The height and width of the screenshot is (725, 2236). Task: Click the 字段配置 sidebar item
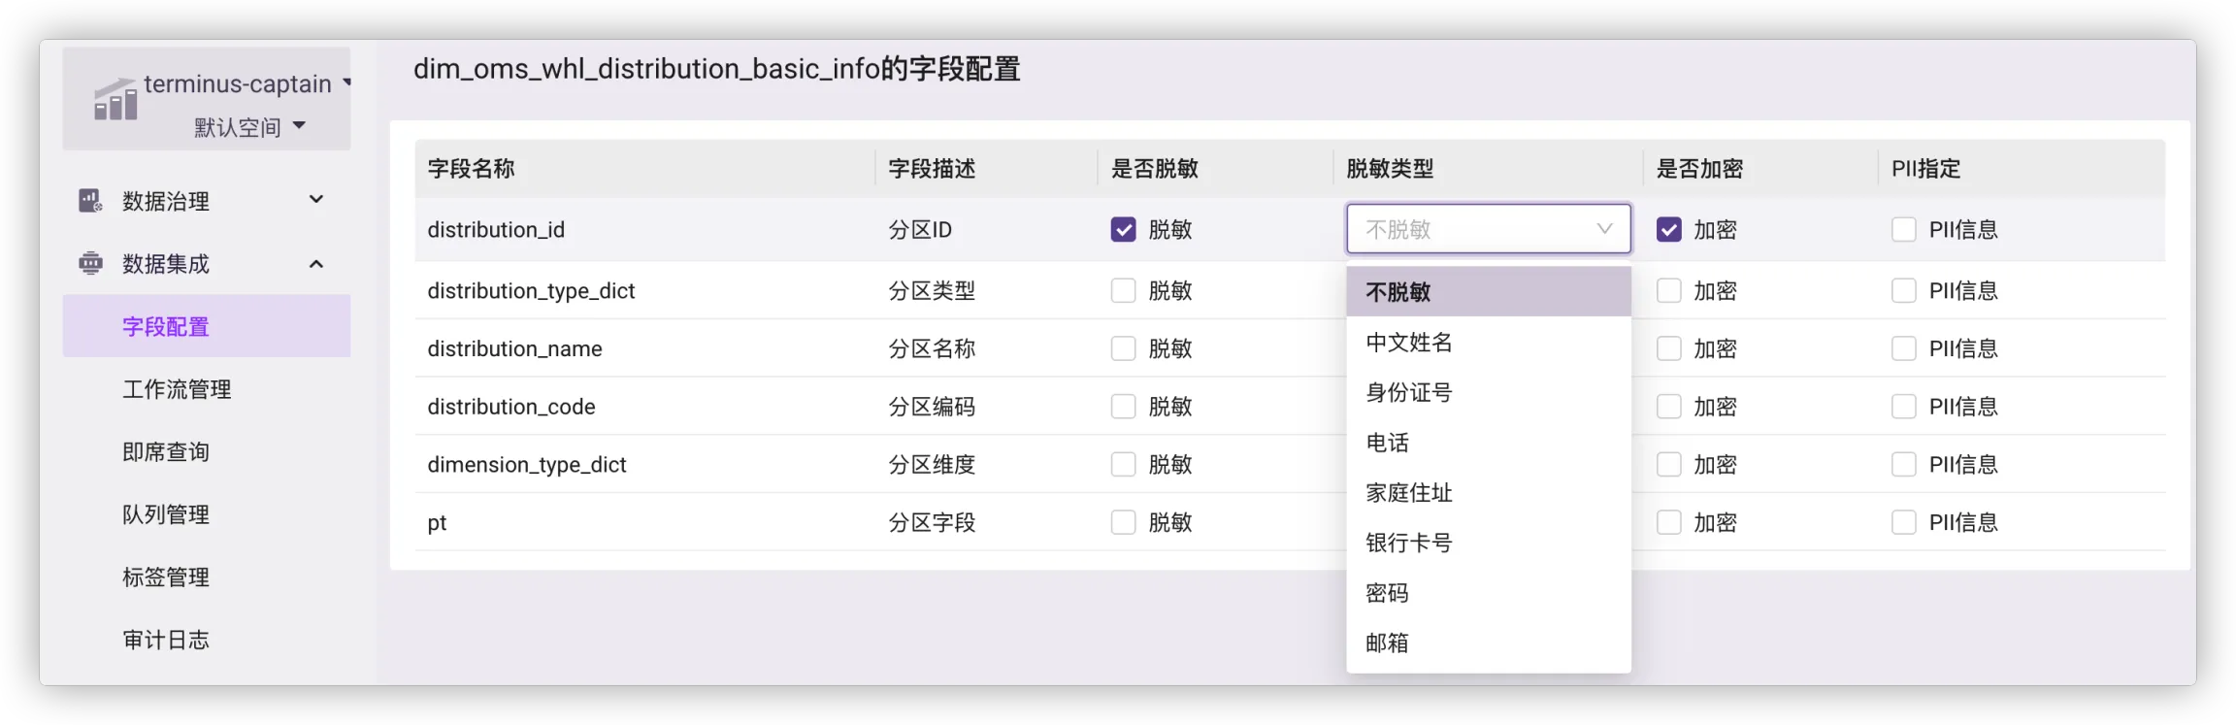coord(166,327)
